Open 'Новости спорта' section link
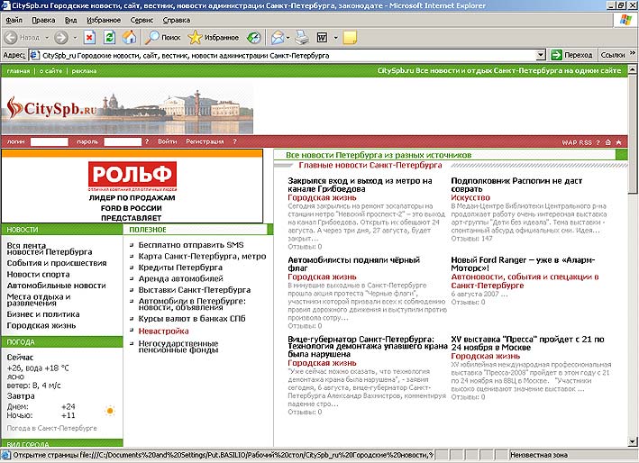The width and height of the screenshot is (639, 463). [39, 275]
